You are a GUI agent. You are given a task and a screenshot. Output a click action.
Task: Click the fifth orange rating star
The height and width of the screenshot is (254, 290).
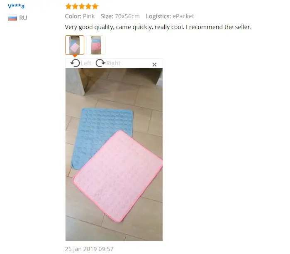coord(95,7)
